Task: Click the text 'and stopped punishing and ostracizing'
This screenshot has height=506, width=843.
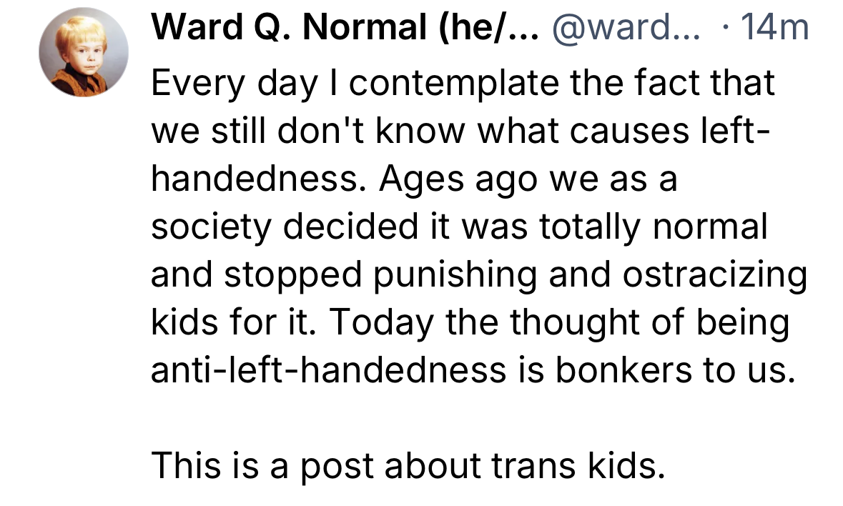Action: coord(478,274)
